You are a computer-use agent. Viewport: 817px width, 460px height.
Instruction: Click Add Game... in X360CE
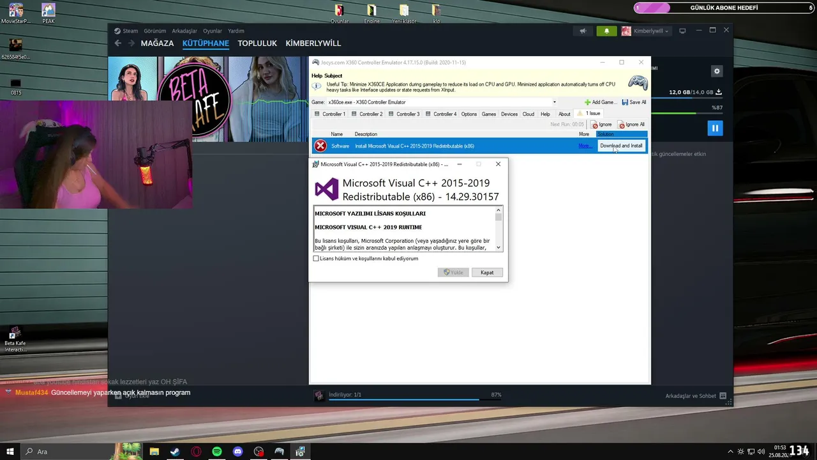[600, 102]
